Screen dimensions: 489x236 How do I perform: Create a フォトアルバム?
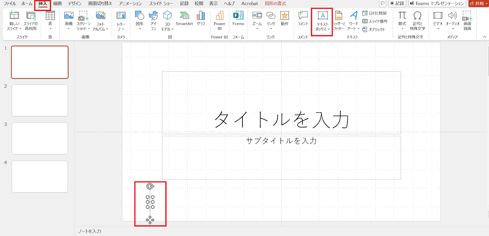point(100,21)
